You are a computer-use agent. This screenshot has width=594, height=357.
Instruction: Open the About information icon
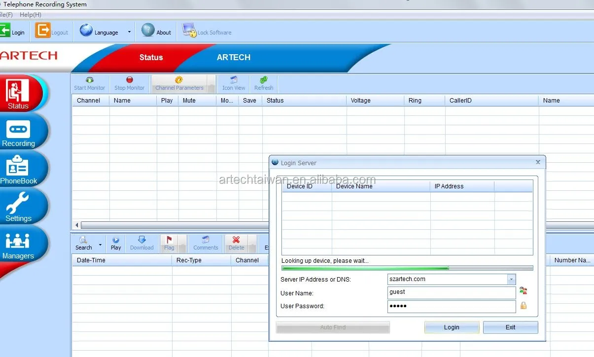[x=148, y=31]
